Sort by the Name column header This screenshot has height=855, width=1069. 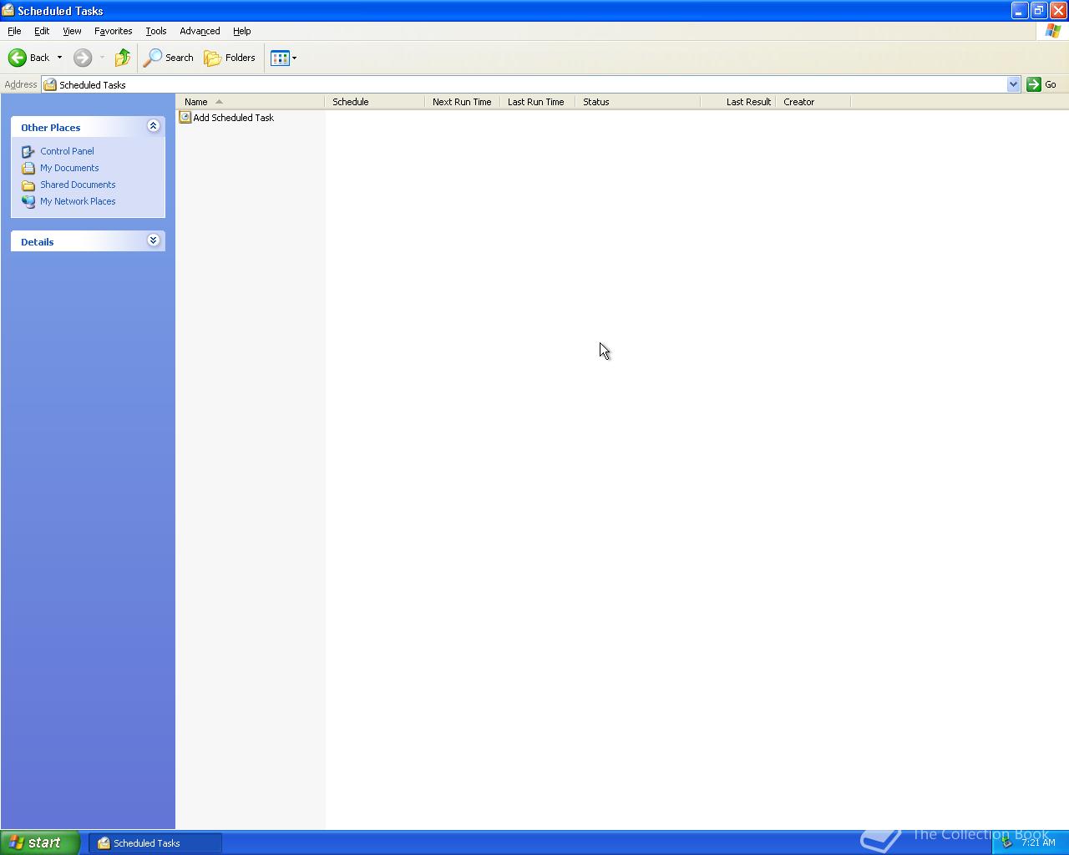tap(250, 102)
